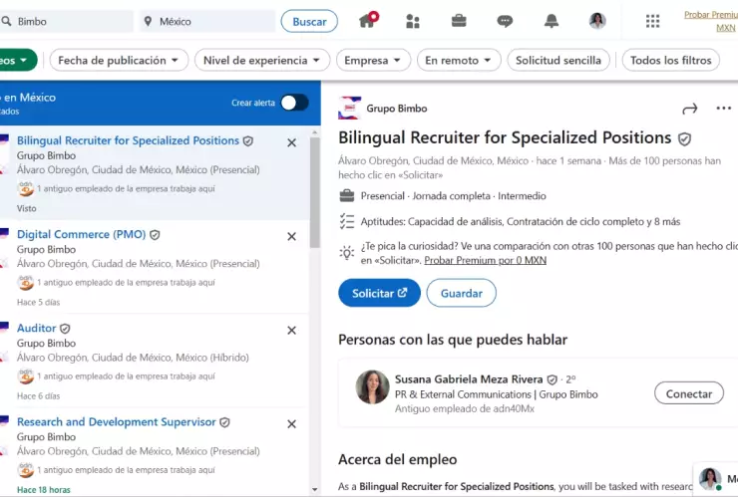
Task: Open the apps grid menu icon
Action: pyautogui.click(x=652, y=21)
